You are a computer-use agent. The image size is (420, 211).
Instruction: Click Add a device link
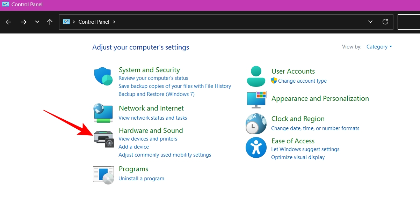tap(133, 147)
